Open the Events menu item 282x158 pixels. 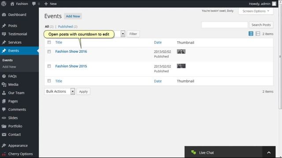19,51
